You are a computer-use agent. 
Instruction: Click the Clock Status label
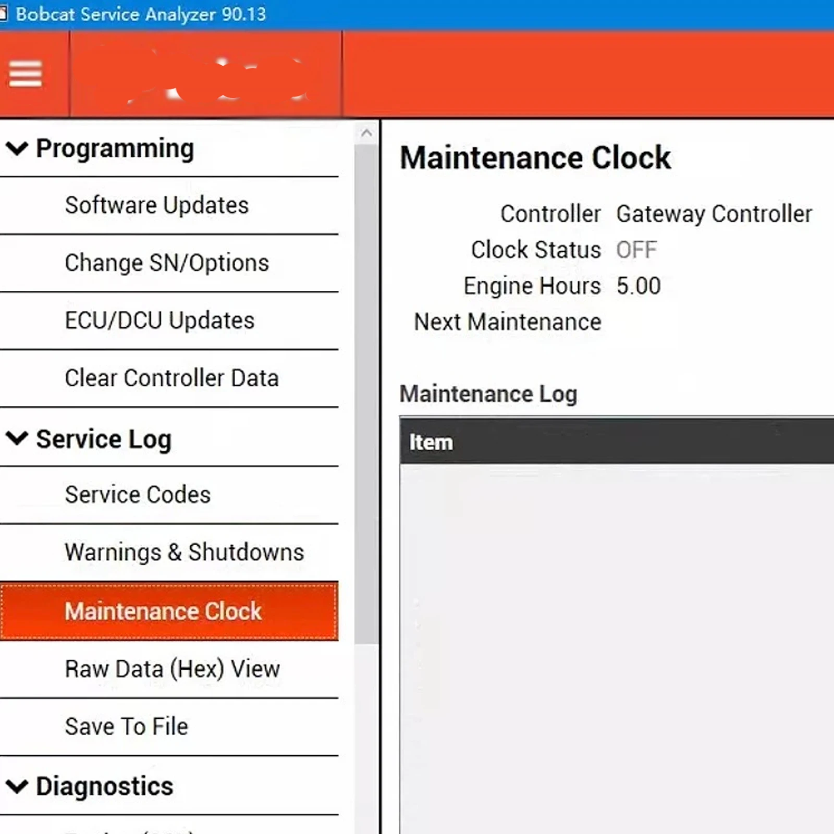[536, 250]
